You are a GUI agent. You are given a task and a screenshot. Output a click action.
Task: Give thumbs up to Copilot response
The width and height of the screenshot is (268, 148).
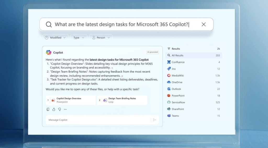click(x=54, y=109)
